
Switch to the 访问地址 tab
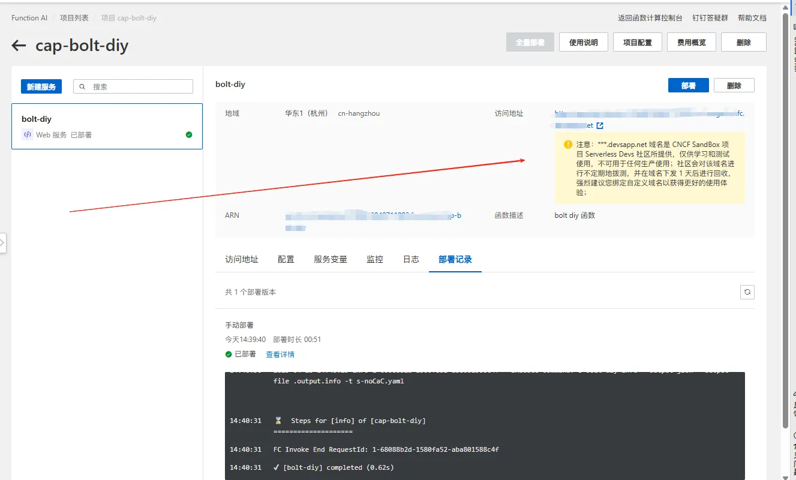click(x=242, y=259)
